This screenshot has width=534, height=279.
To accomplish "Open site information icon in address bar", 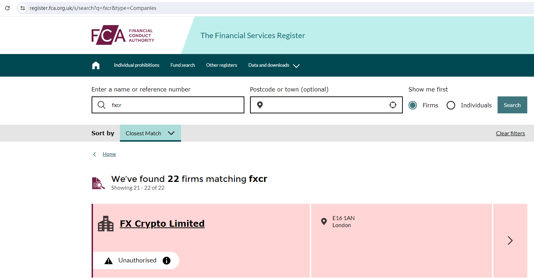I will pyautogui.click(x=23, y=8).
